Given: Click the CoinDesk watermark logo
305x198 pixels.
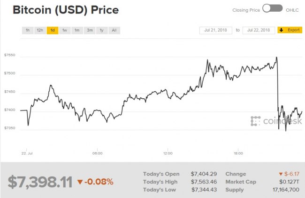Looking at the screenshot, I should pos(275,121).
